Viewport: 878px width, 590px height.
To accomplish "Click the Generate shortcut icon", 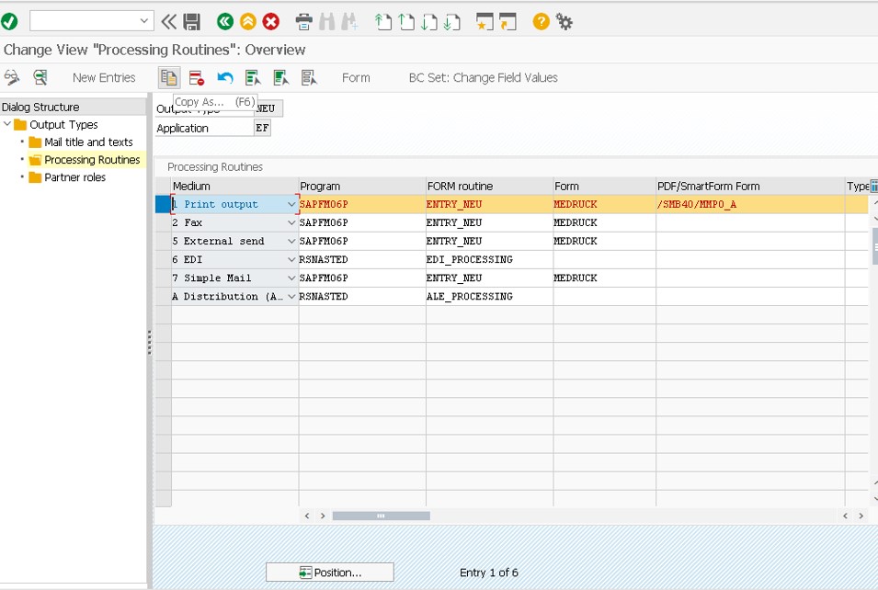I will point(507,22).
